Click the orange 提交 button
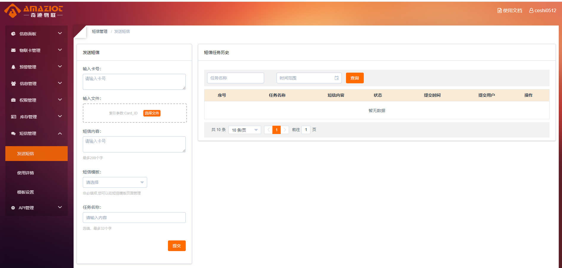Image resolution: width=562 pixels, height=268 pixels. (x=177, y=246)
